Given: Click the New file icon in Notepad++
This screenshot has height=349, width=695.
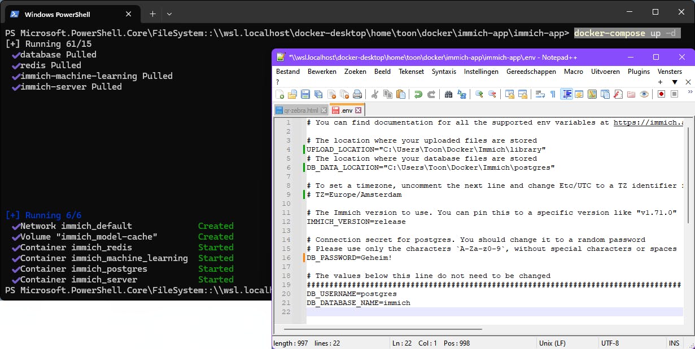Looking at the screenshot, I should point(280,94).
